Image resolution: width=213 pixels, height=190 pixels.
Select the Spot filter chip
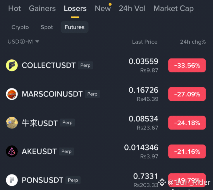47,27
